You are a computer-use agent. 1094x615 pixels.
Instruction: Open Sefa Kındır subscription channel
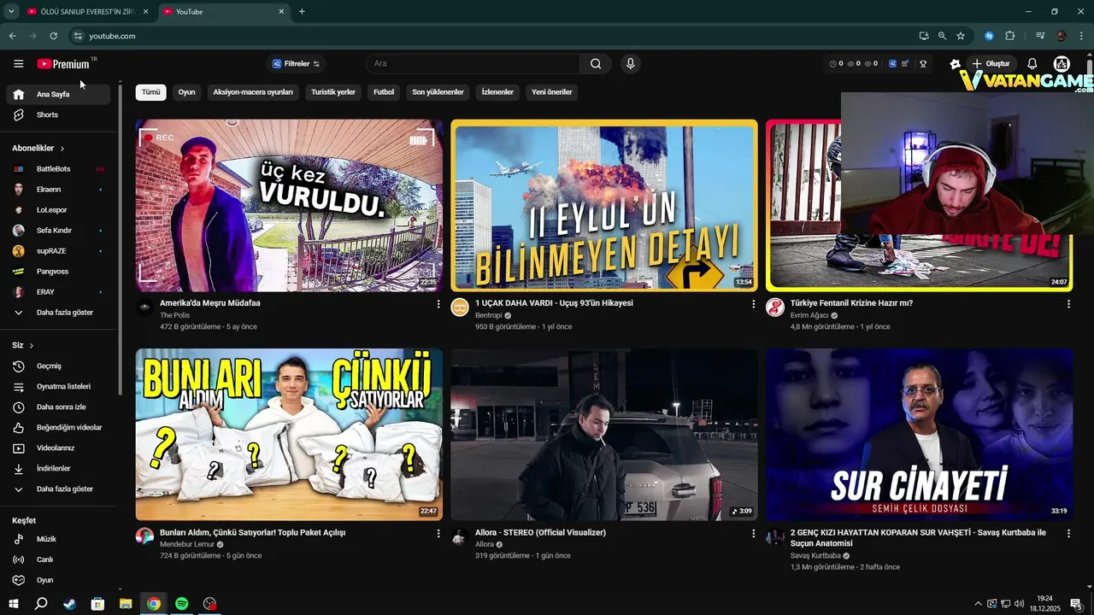point(58,231)
